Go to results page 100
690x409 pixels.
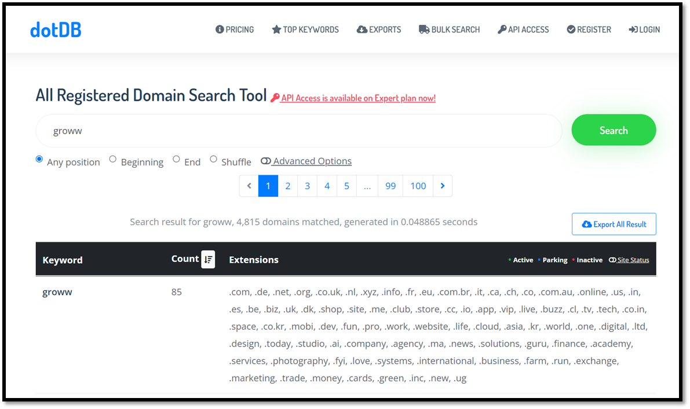(x=418, y=186)
